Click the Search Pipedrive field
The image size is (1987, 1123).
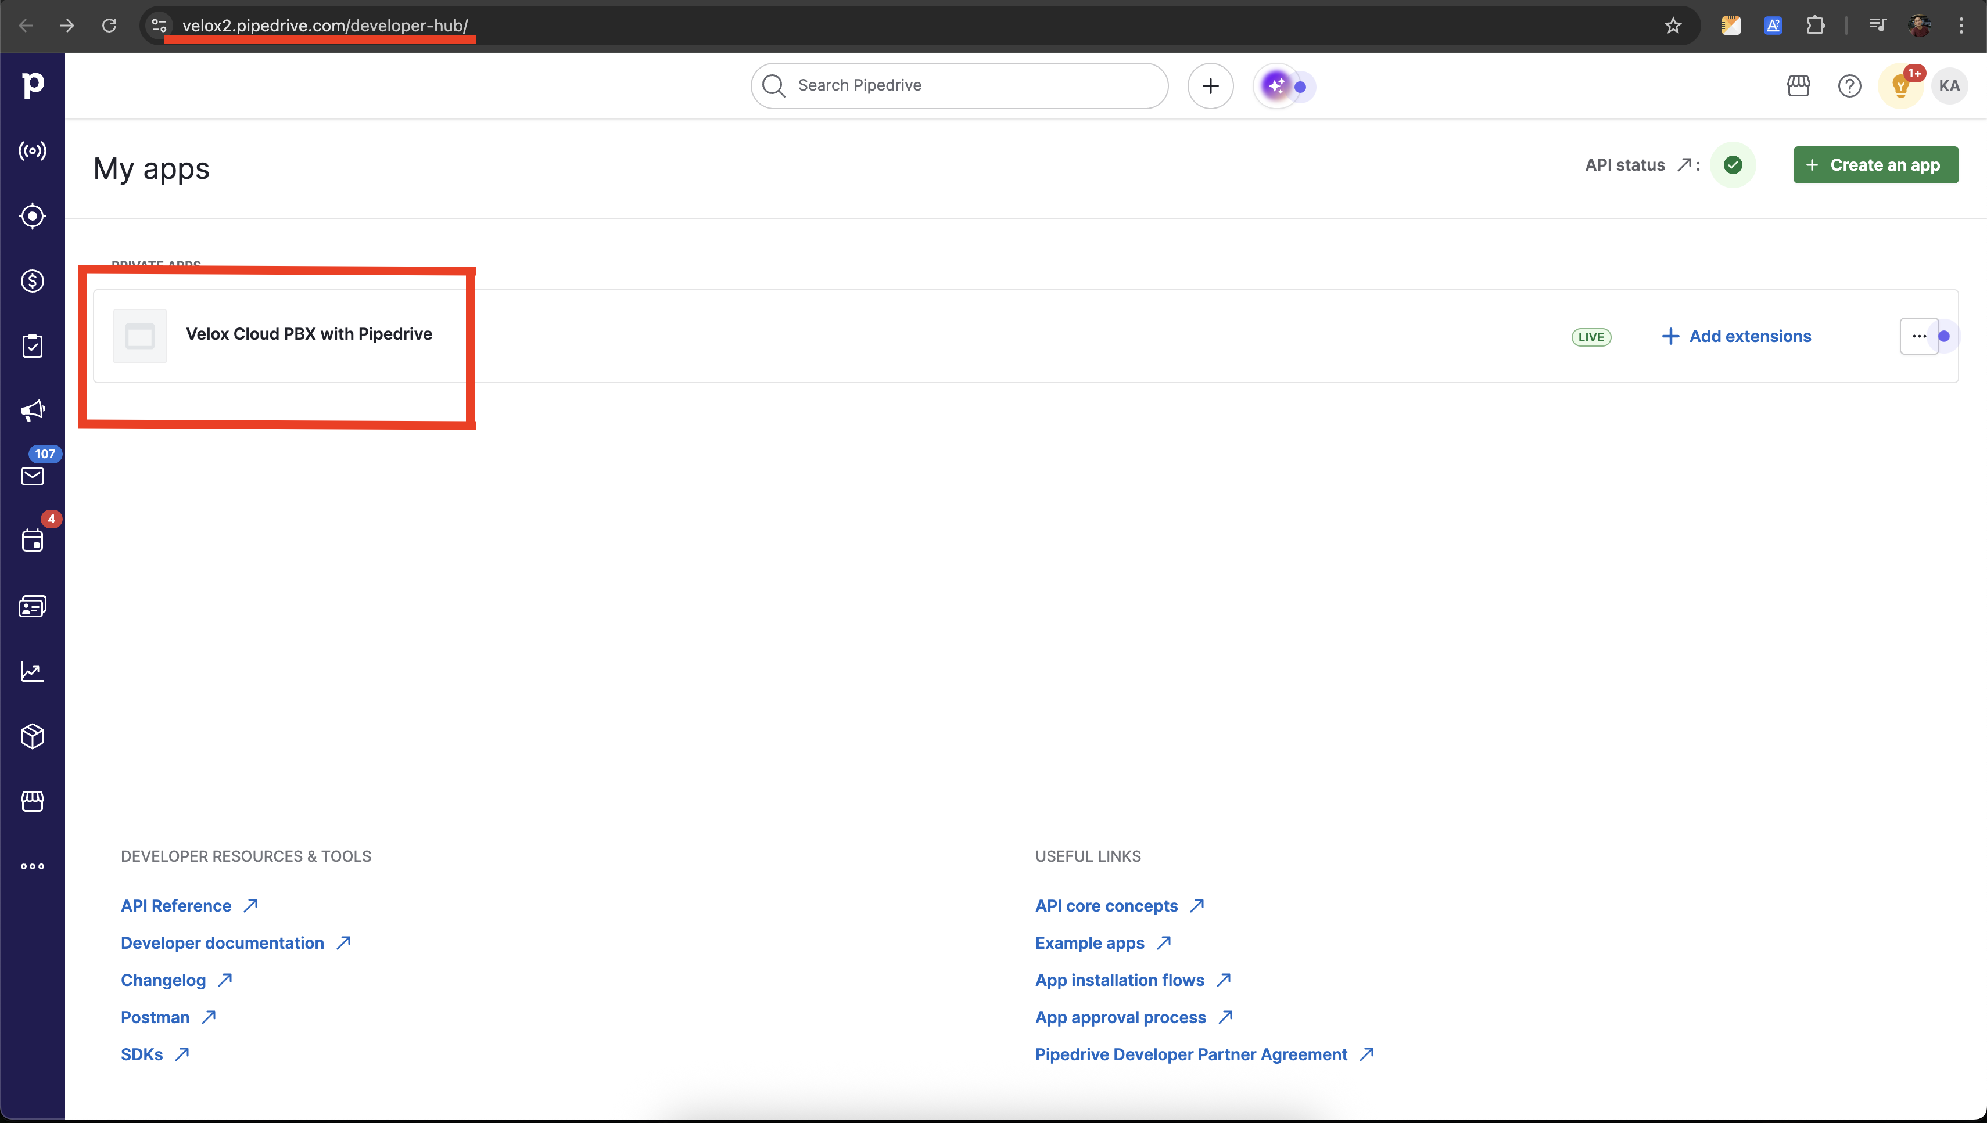959,85
